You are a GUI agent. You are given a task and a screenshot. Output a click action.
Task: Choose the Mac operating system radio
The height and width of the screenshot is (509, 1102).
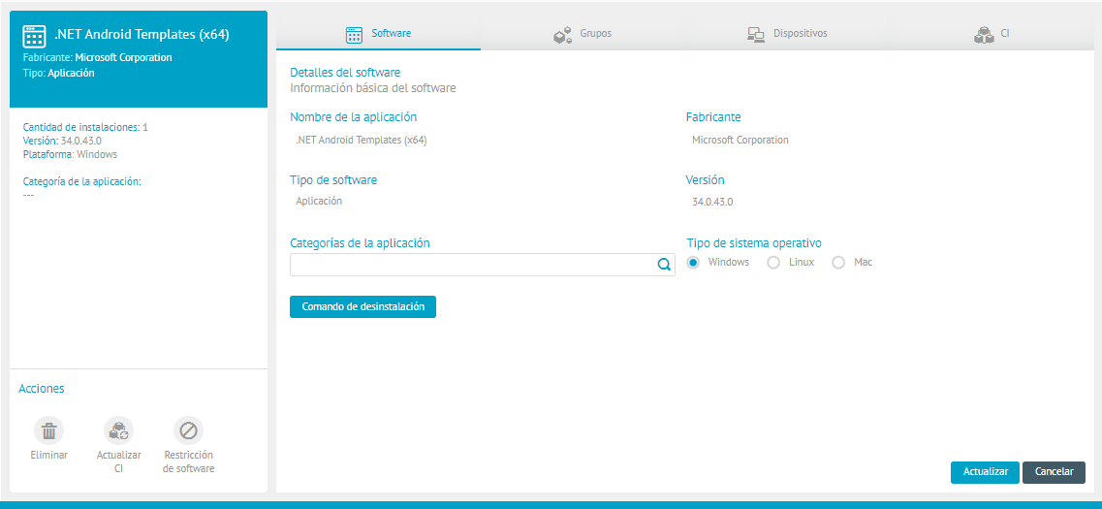coord(838,263)
